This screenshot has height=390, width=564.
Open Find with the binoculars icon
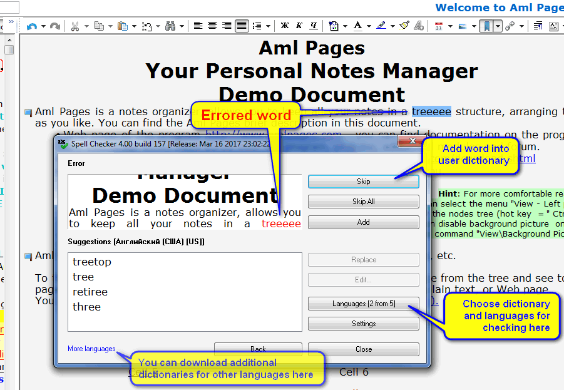tap(170, 26)
